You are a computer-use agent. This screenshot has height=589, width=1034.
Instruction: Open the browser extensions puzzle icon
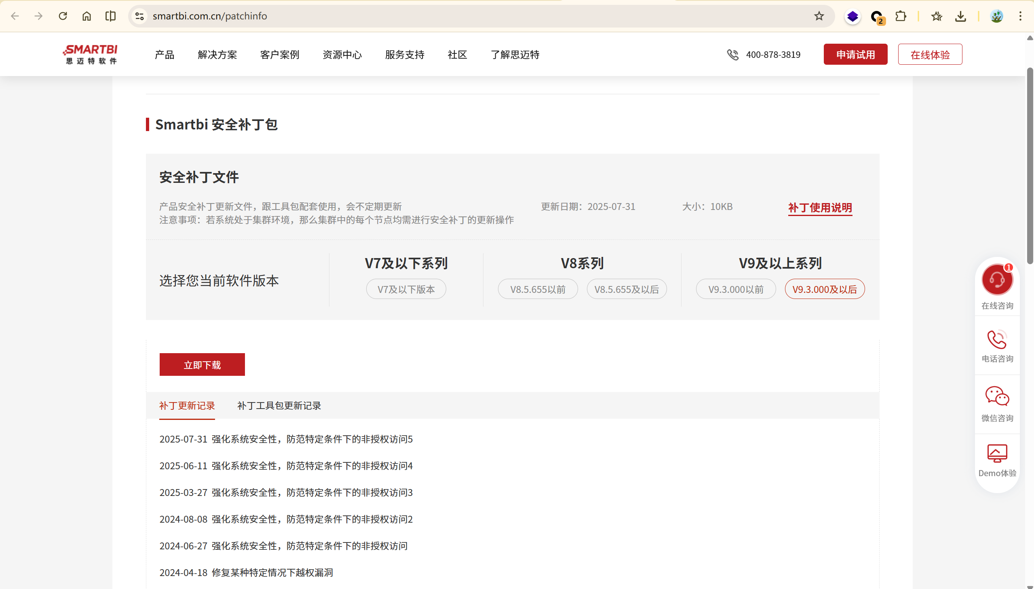[x=901, y=16]
